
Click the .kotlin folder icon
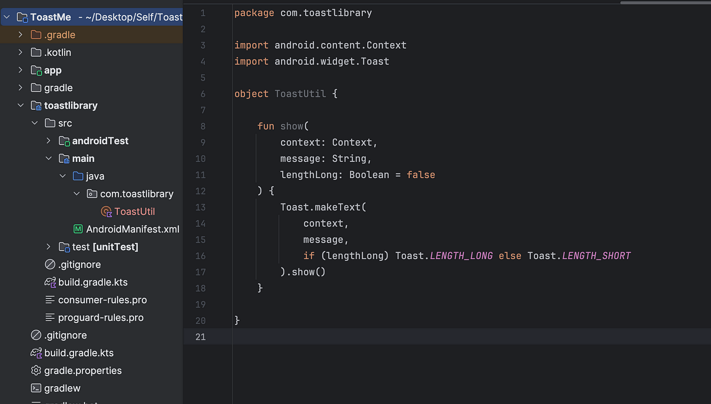36,52
